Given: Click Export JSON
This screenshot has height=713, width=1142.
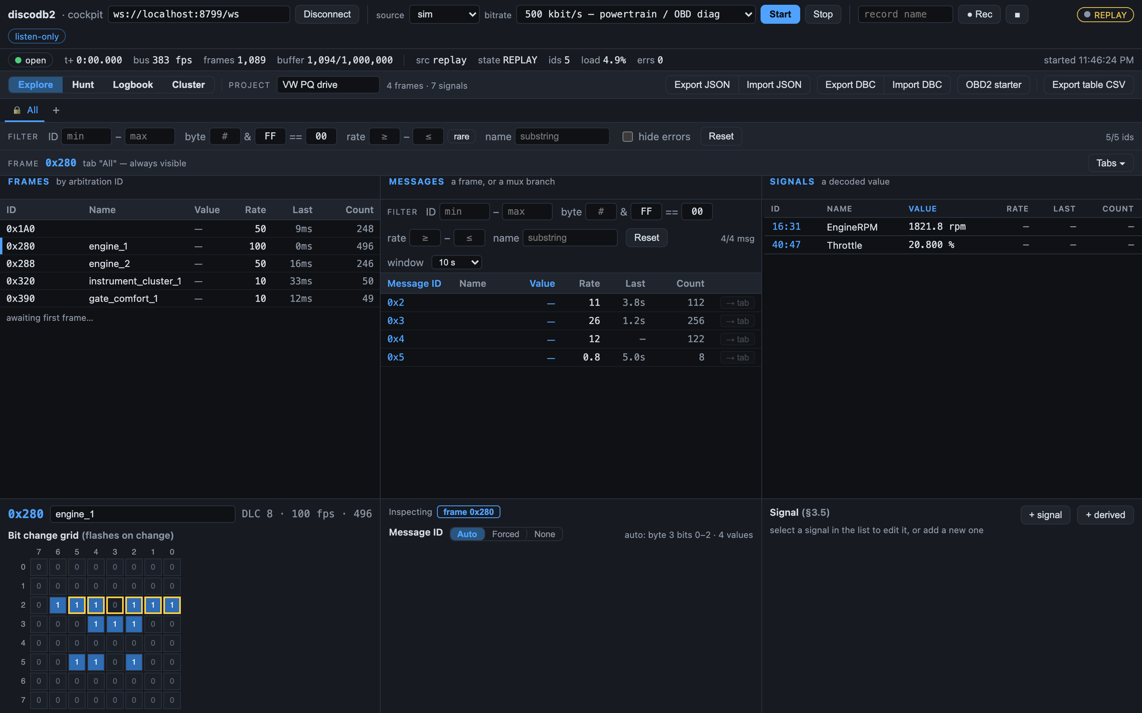Looking at the screenshot, I should (x=702, y=85).
